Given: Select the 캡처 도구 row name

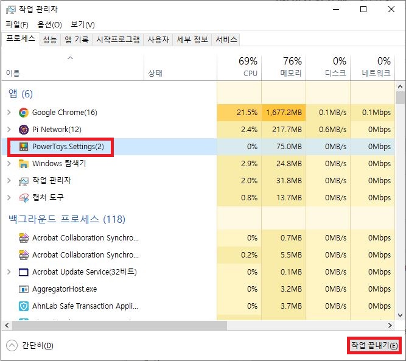Looking at the screenshot, I should (48, 198).
